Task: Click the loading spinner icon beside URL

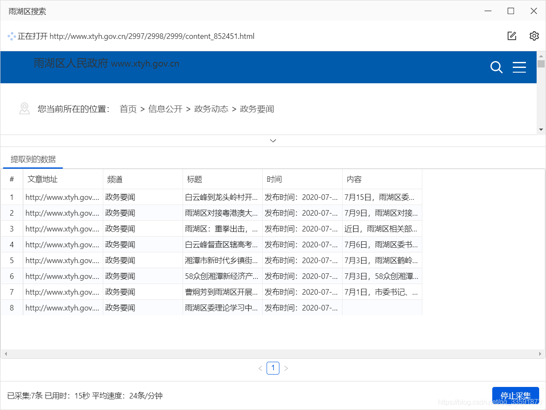Action: (x=12, y=36)
